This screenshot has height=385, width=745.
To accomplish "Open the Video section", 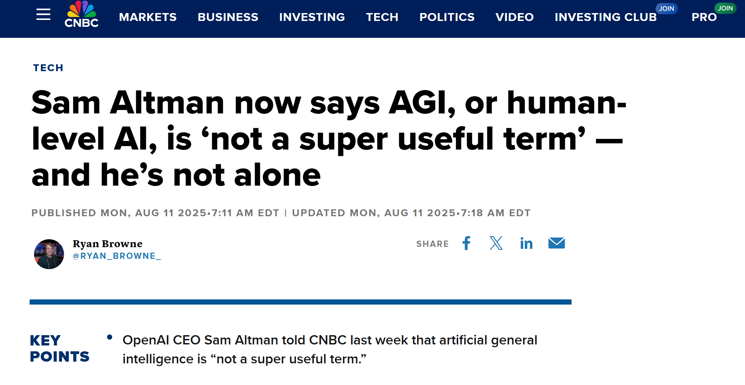I will click(514, 17).
